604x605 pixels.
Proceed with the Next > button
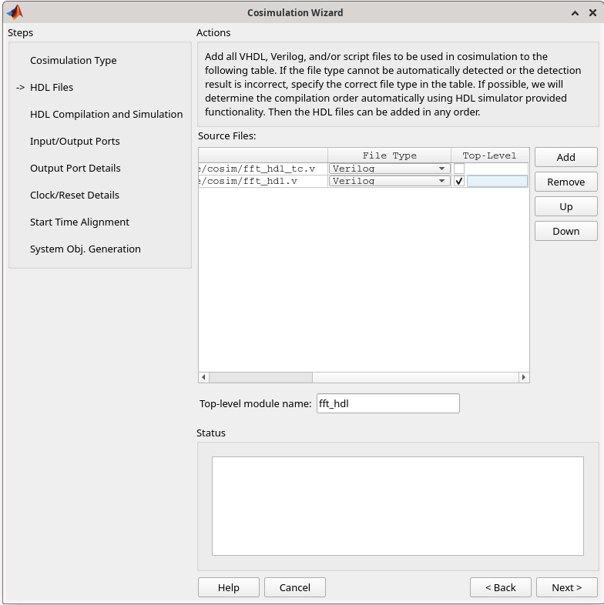tap(566, 587)
